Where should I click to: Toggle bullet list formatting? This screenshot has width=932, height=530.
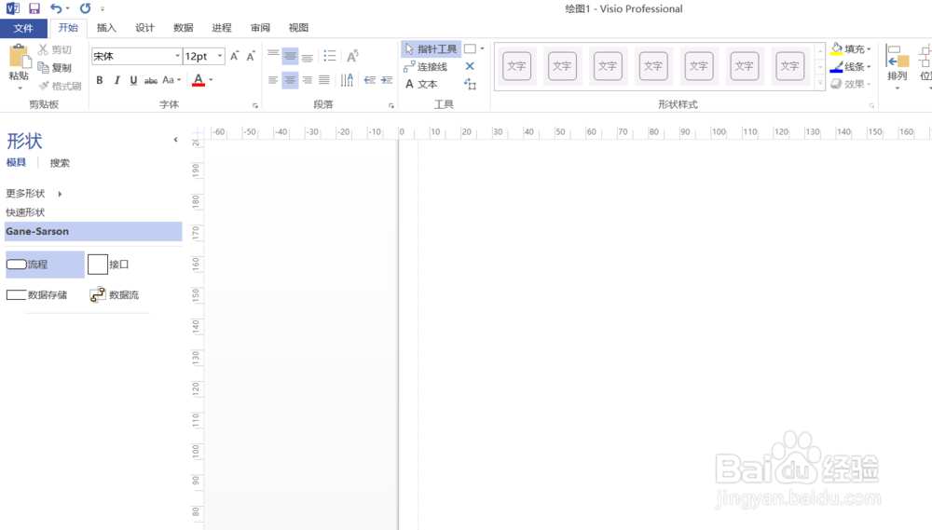point(330,56)
